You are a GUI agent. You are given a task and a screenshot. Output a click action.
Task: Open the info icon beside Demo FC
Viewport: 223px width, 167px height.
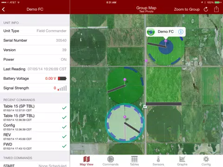click(181, 32)
